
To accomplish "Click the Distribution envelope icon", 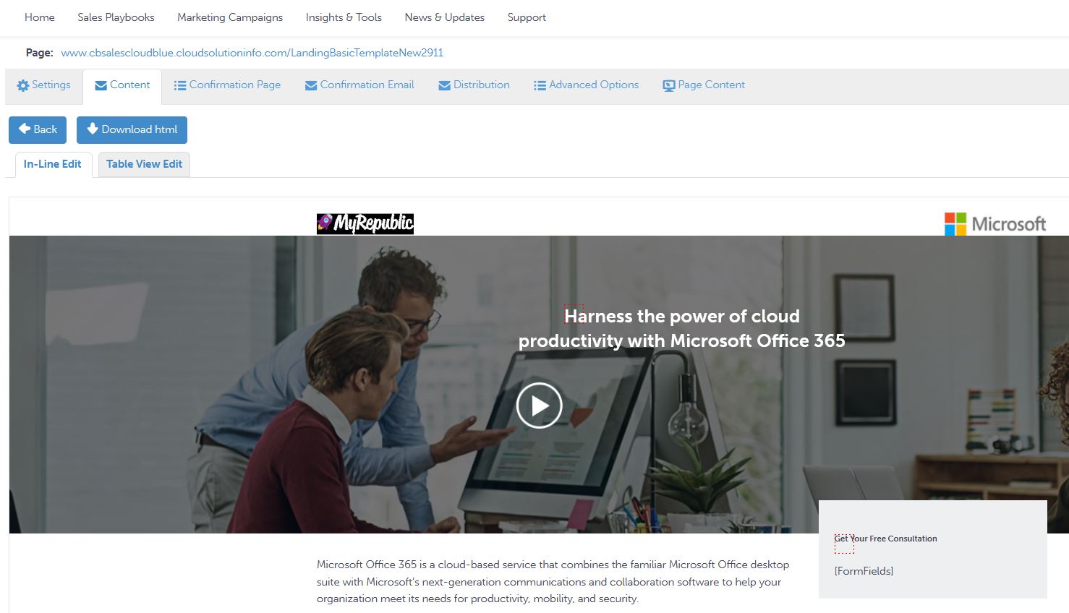I will [445, 85].
